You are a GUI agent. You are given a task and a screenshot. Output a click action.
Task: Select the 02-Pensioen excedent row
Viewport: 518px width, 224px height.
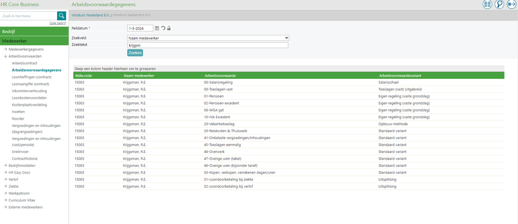tap(289, 103)
